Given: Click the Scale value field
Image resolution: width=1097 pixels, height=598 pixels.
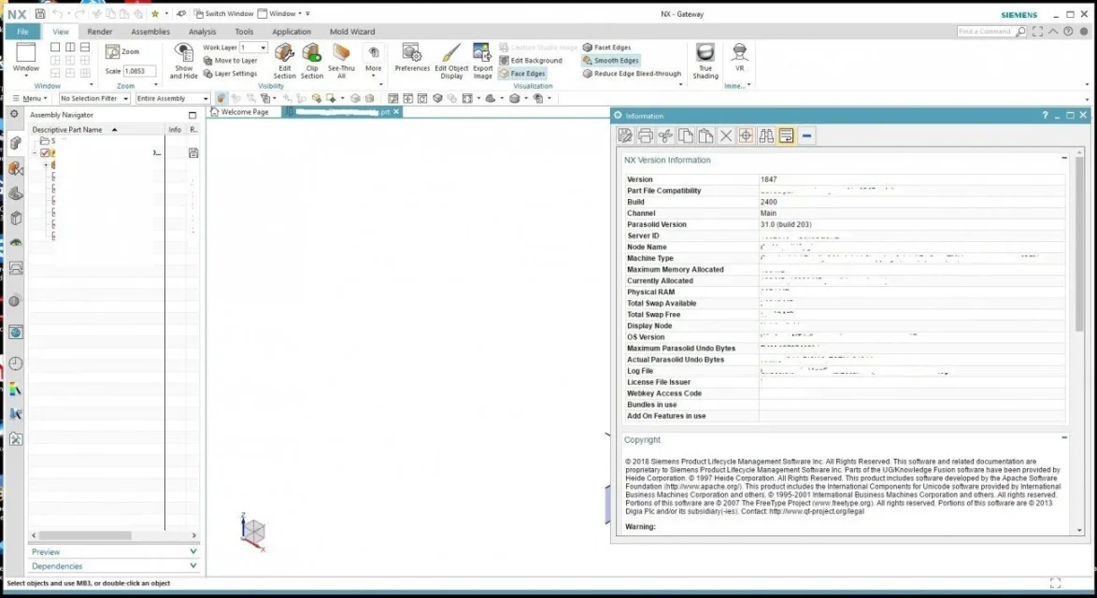Looking at the screenshot, I should tap(139, 71).
